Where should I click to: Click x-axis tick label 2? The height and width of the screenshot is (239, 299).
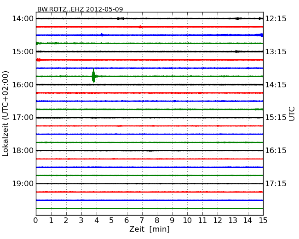click(66, 220)
